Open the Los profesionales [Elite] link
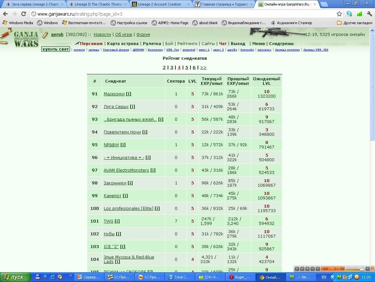375x282 pixels. (129, 208)
